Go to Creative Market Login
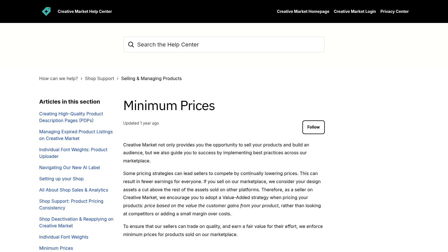This screenshot has width=448, height=252. (x=355, y=11)
